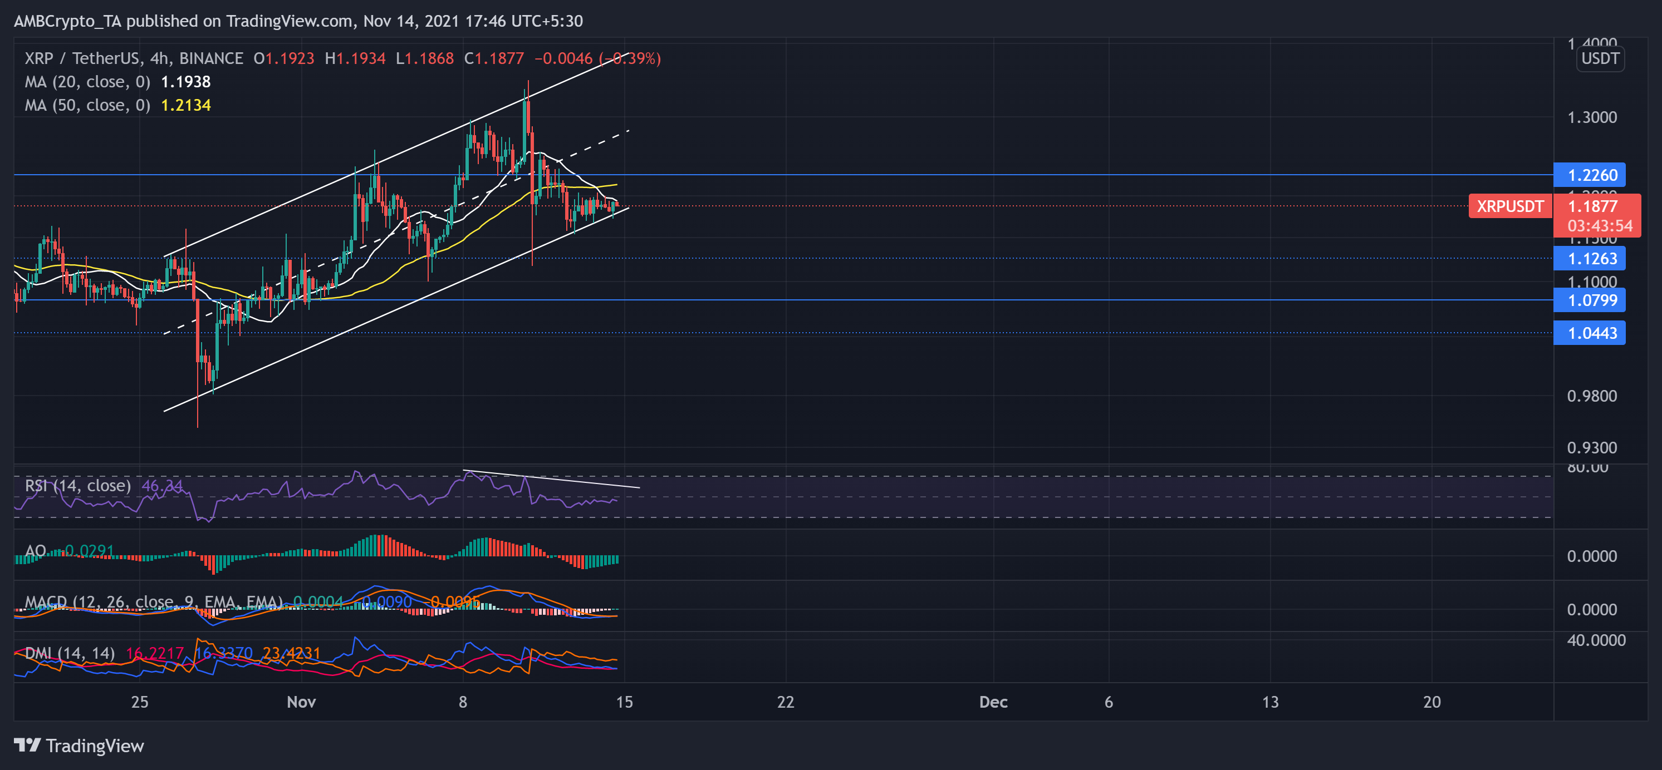Click the high price H1.1934 value
The height and width of the screenshot is (770, 1662).
355,58
